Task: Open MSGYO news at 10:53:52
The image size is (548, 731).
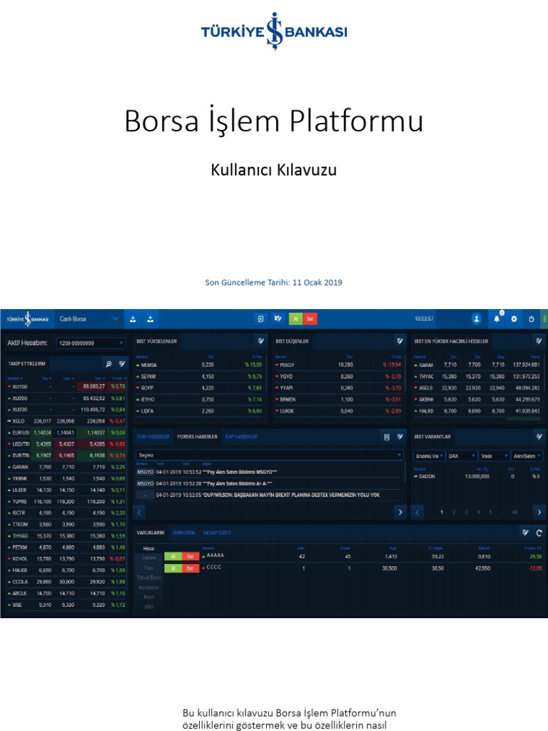Action: tap(268, 472)
